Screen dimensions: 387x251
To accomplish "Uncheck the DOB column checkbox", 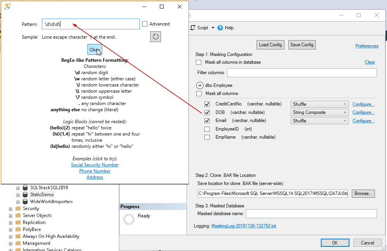I will coord(207,113).
